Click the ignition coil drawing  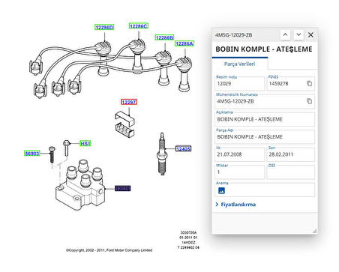(80, 185)
